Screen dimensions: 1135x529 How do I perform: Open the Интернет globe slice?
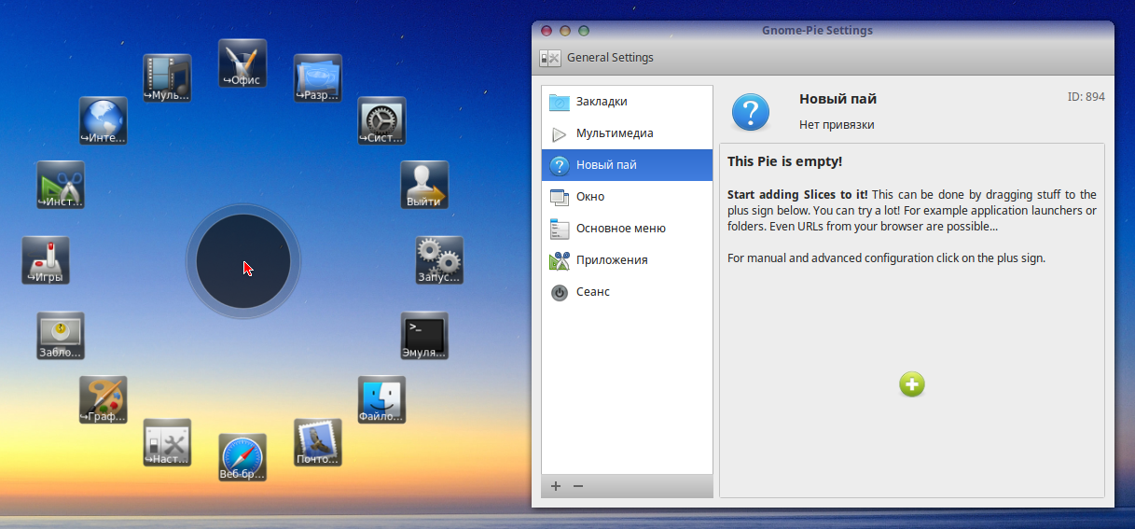click(x=104, y=121)
